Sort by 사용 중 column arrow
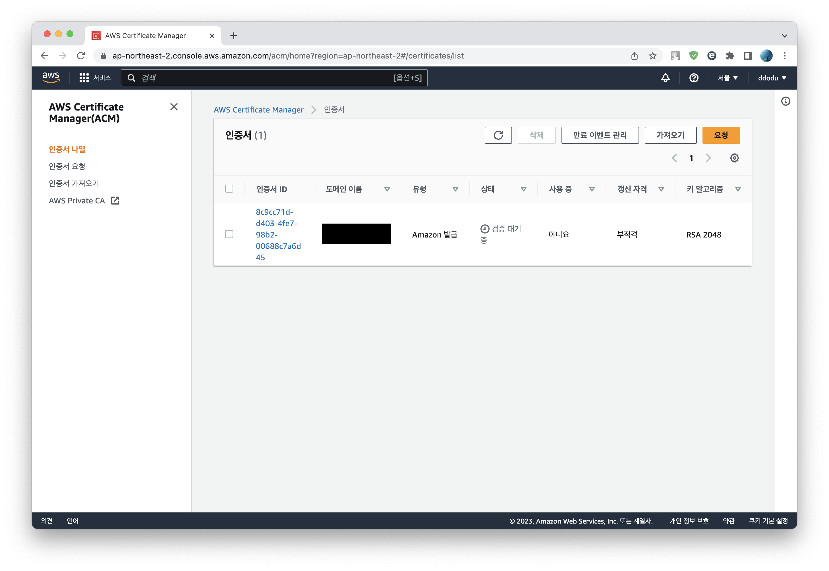The height and width of the screenshot is (571, 829). pyautogui.click(x=592, y=189)
